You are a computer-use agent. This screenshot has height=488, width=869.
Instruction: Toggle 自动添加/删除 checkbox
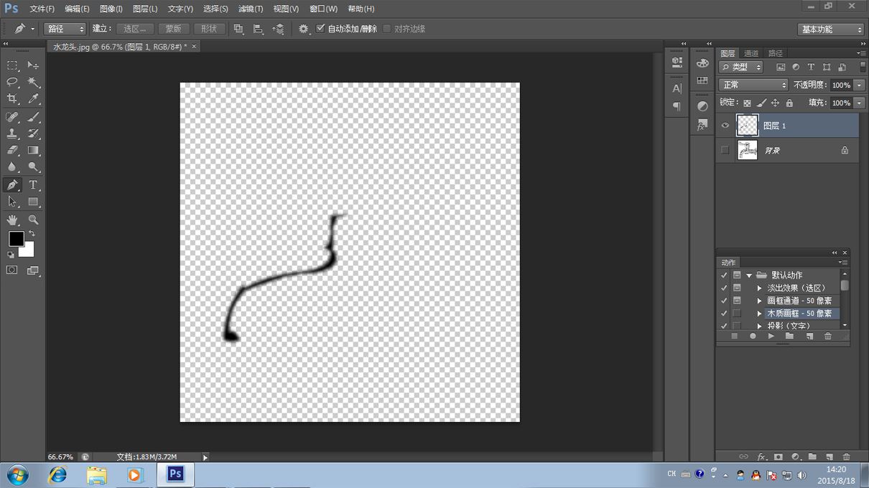click(x=320, y=29)
